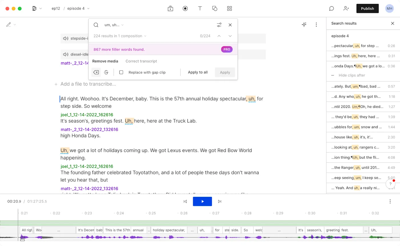Select the delete backspace removal mode icon
The height and width of the screenshot is (246, 400).
point(96,72)
